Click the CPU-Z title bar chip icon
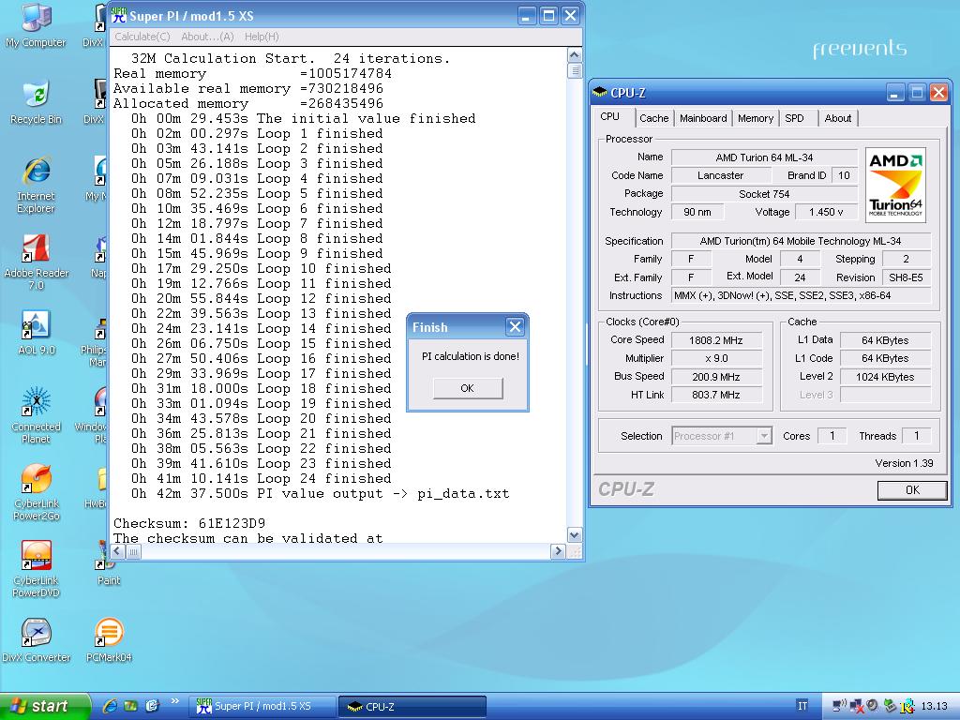Screen dimensions: 960x720 pos(600,93)
